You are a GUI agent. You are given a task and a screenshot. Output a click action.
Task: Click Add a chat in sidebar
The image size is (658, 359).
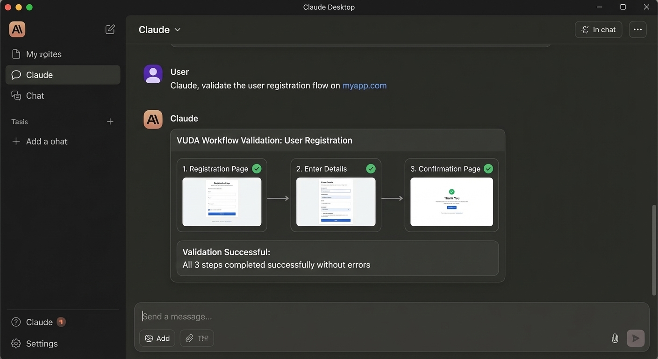click(40, 141)
